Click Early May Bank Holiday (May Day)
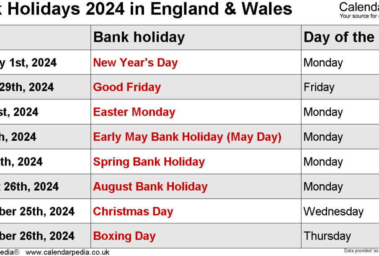This screenshot has width=379, height=256. click(187, 137)
